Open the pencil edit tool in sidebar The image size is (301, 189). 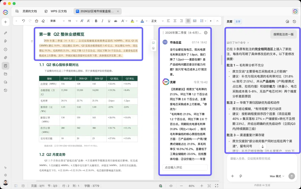[x=5, y=33]
